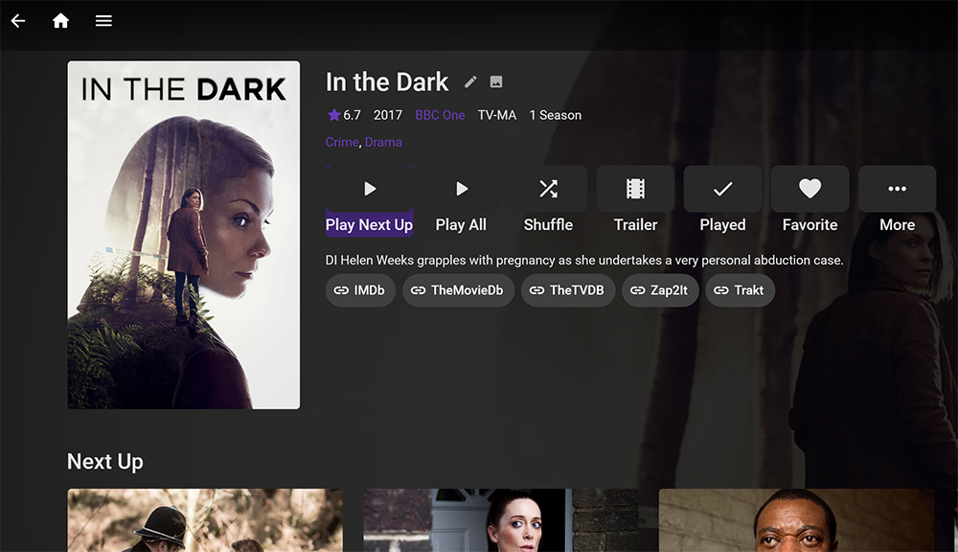Viewport: 958px width, 552px height.
Task: Click the 6.7 star rating
Action: [x=344, y=115]
